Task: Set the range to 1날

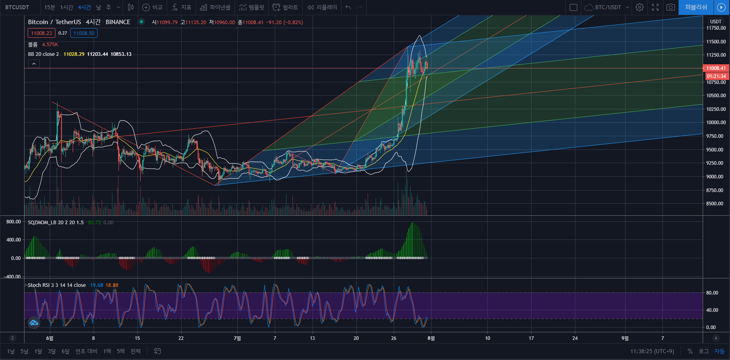Action: click(11, 351)
